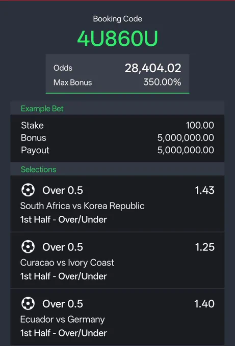
Task: Select the 1.25 odds value
Action: 205,247
